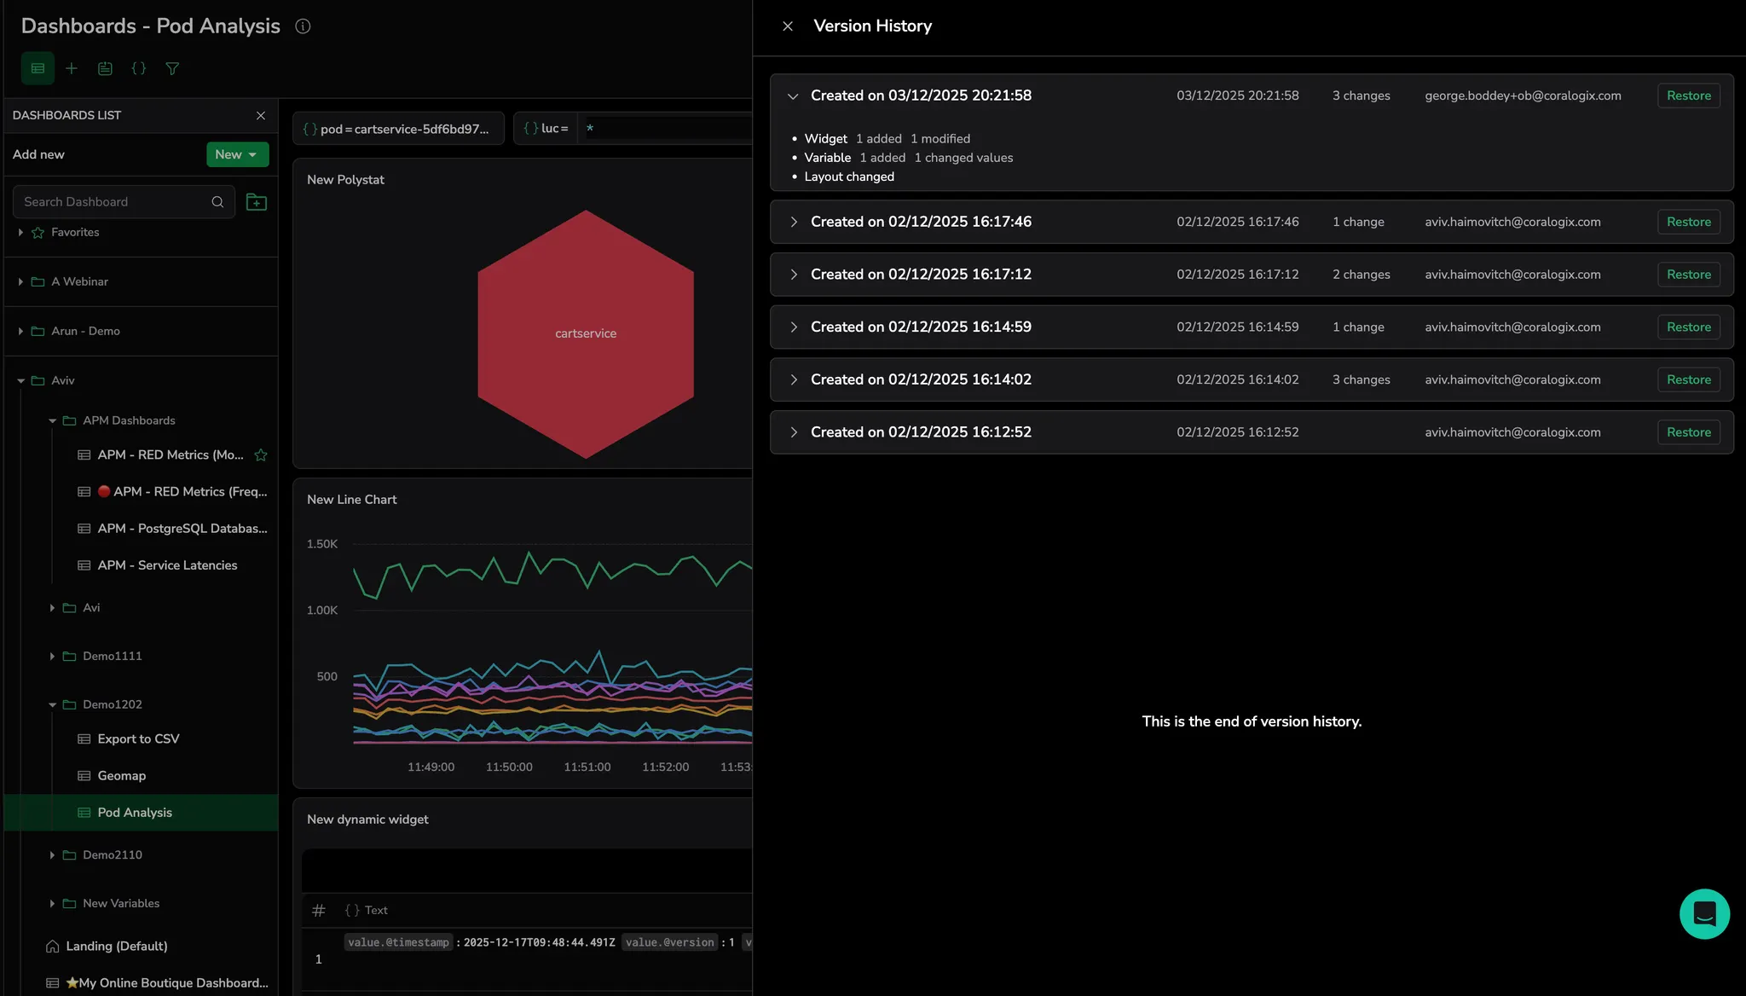This screenshot has width=1746, height=996.
Task: Click the plus add widget icon
Action: tap(72, 68)
